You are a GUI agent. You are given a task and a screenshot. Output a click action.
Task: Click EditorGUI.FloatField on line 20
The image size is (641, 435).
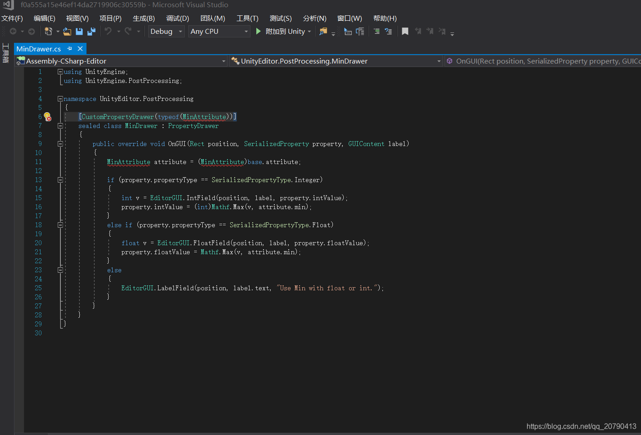click(194, 243)
